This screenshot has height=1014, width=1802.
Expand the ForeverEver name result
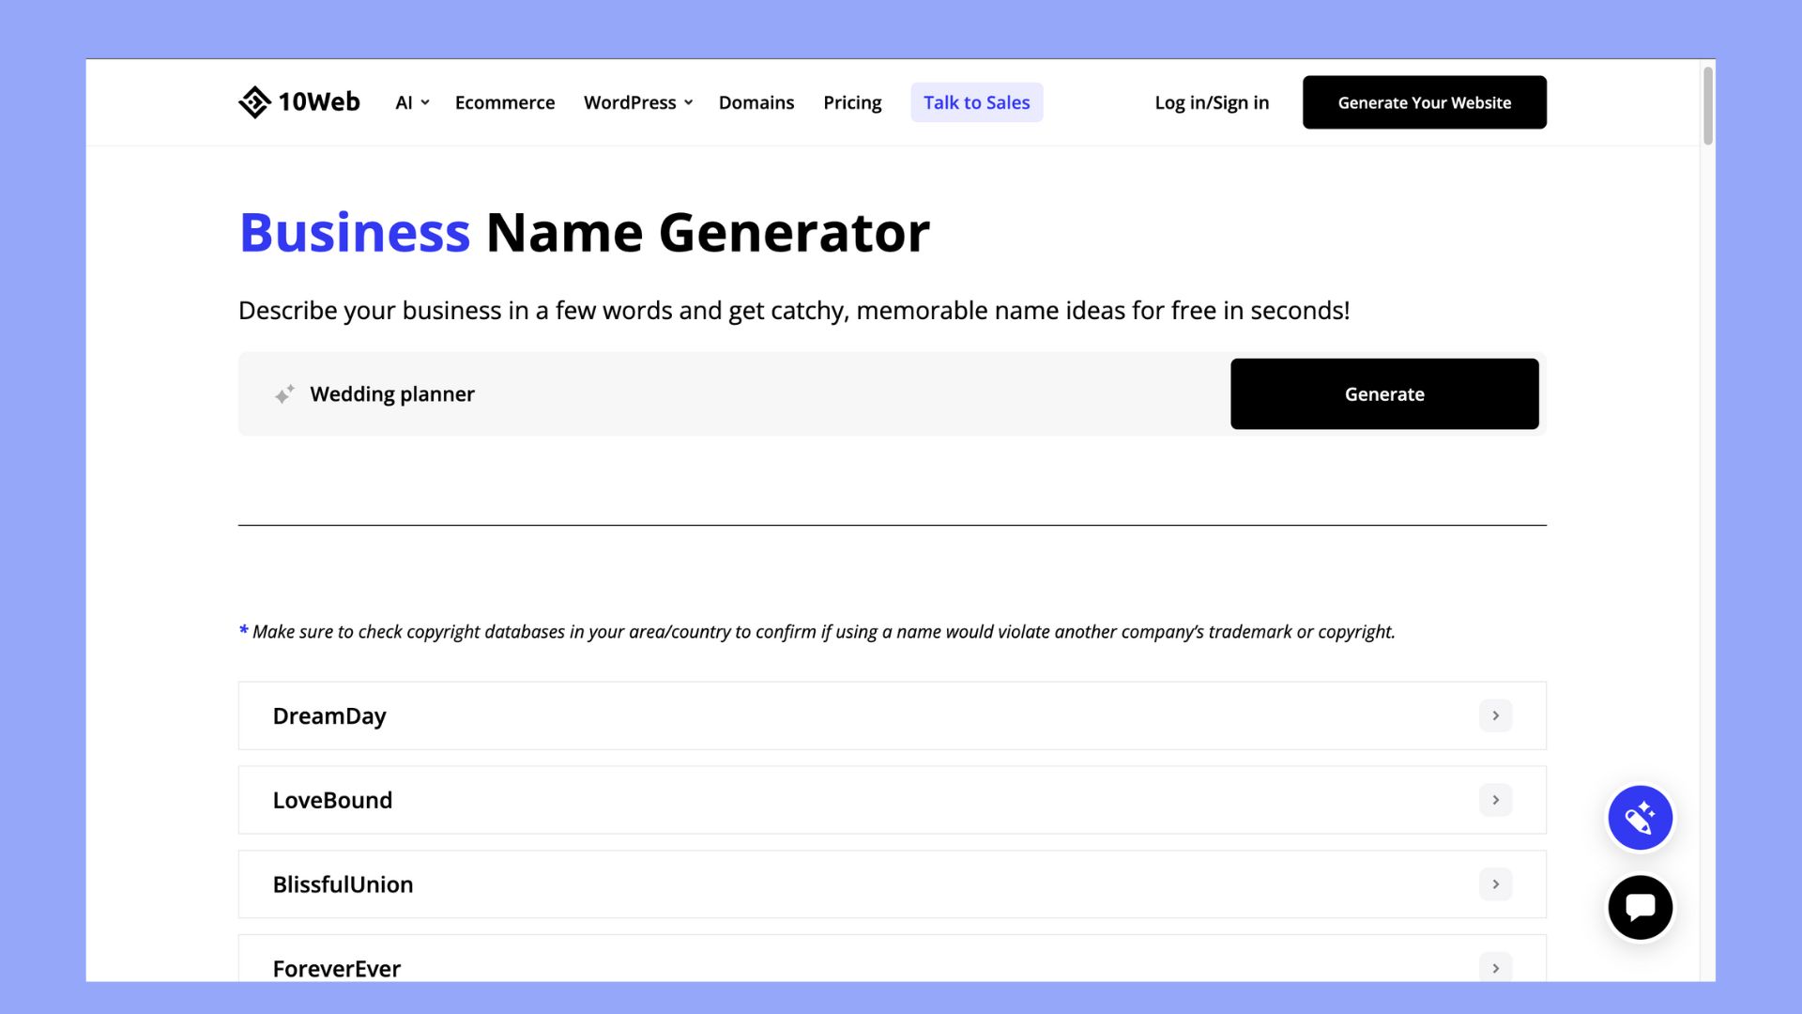click(1496, 968)
